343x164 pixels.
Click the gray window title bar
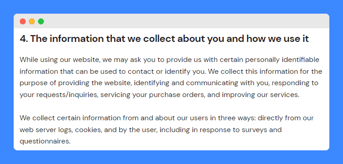(171, 21)
